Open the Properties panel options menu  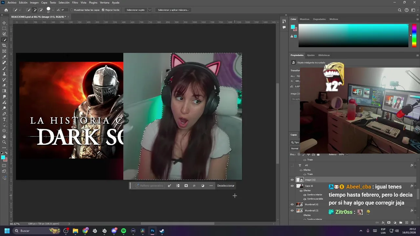click(417, 55)
